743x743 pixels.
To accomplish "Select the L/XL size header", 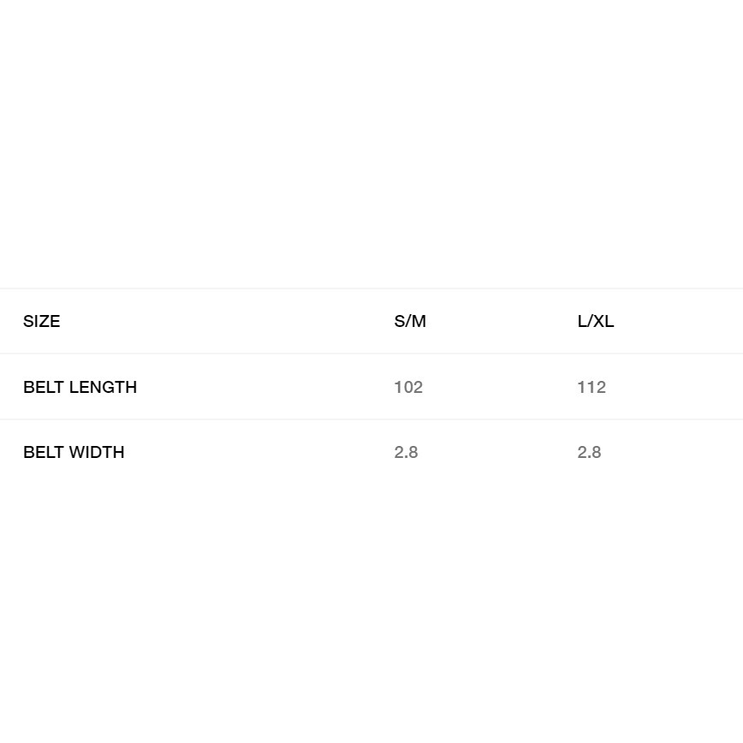I will coord(596,321).
